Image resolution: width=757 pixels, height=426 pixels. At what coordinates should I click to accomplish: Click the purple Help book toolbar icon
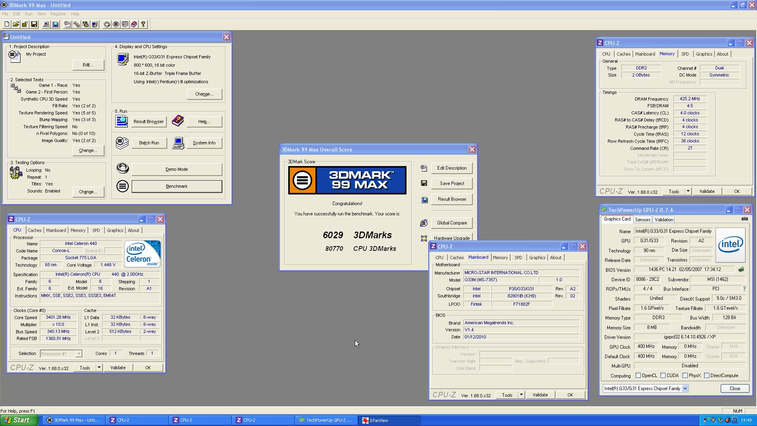click(x=134, y=24)
